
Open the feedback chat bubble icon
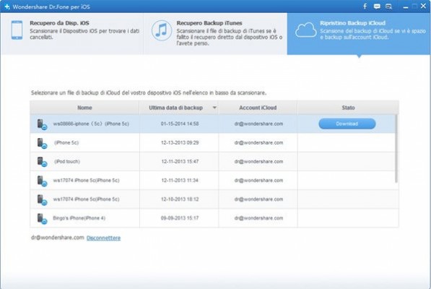[x=377, y=7]
